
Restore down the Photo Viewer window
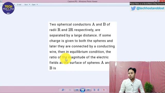pyautogui.click(x=158, y=1)
